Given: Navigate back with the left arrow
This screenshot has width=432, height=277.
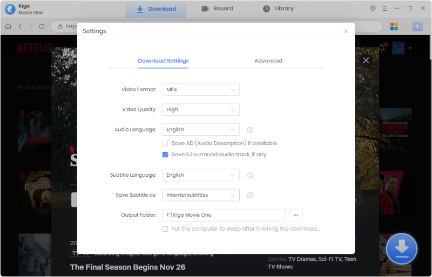Looking at the screenshot, I should coord(20,26).
